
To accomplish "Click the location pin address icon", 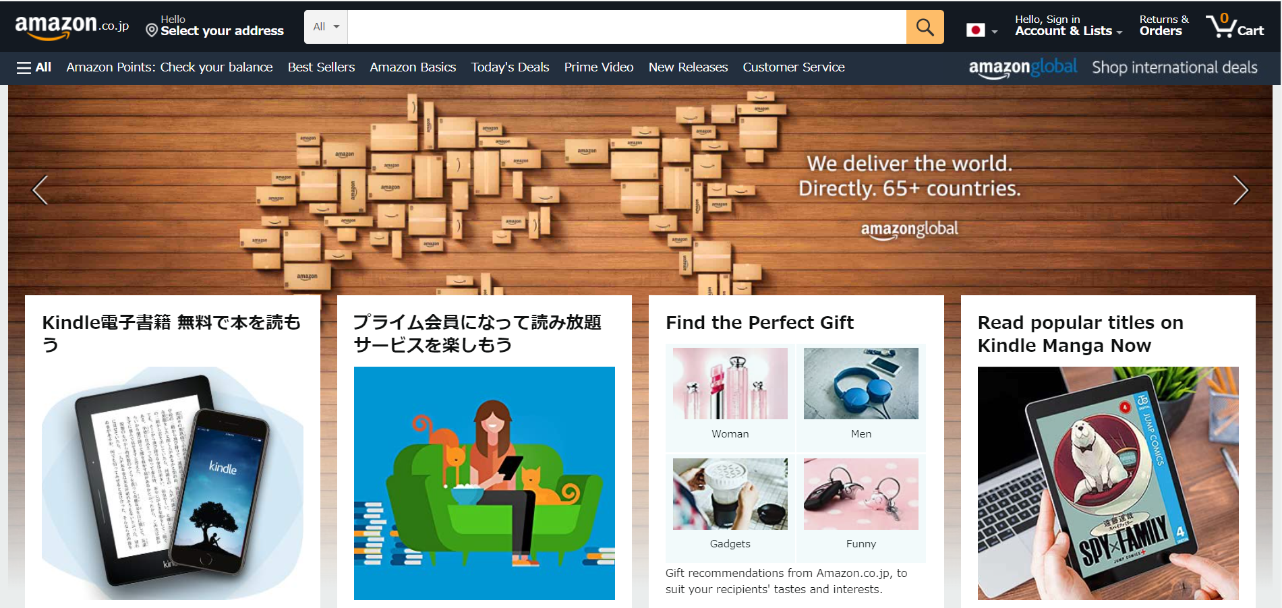I will coord(152,30).
